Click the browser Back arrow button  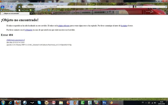(x=3, y=7)
